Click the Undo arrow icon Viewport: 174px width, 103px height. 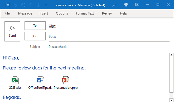[x=16, y=5]
